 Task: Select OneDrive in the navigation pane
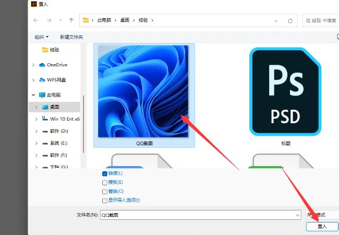coord(53,65)
